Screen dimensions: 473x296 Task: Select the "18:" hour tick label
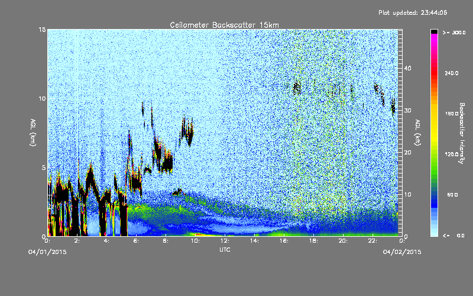[x=313, y=241]
